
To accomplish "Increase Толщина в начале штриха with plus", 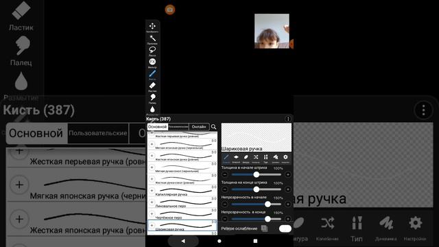I will (288, 174).
